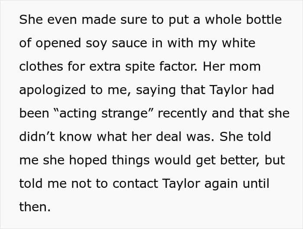Click the words "again until"
The image size is (303, 229).
coord(237,184)
